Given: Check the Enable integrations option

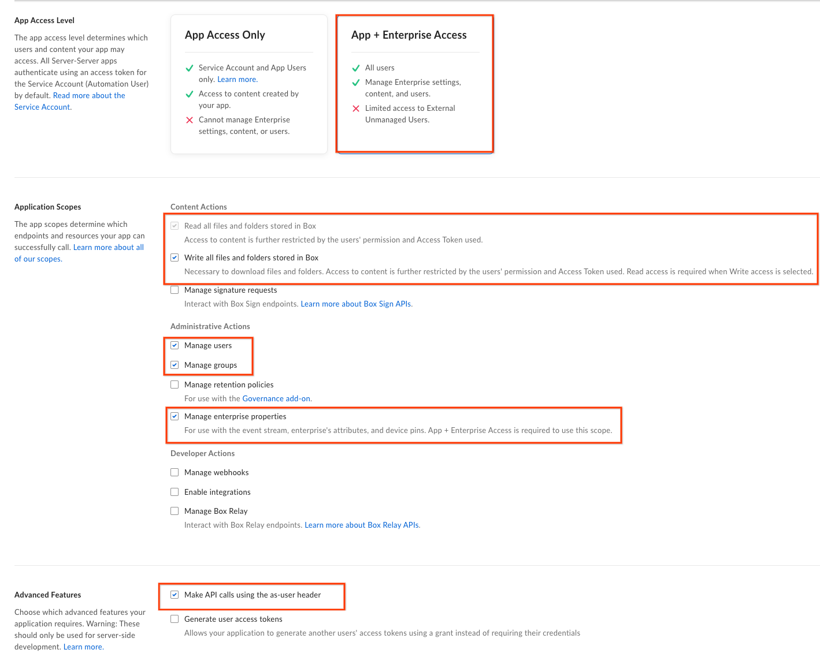Looking at the screenshot, I should (175, 491).
